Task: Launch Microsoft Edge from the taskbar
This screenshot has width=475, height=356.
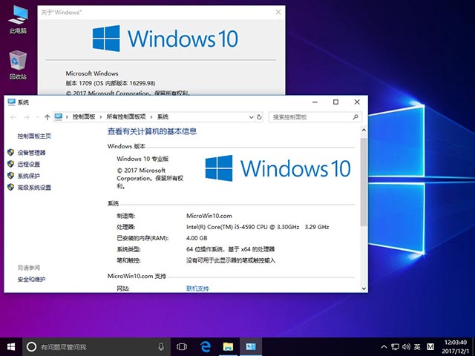Action: click(206, 346)
